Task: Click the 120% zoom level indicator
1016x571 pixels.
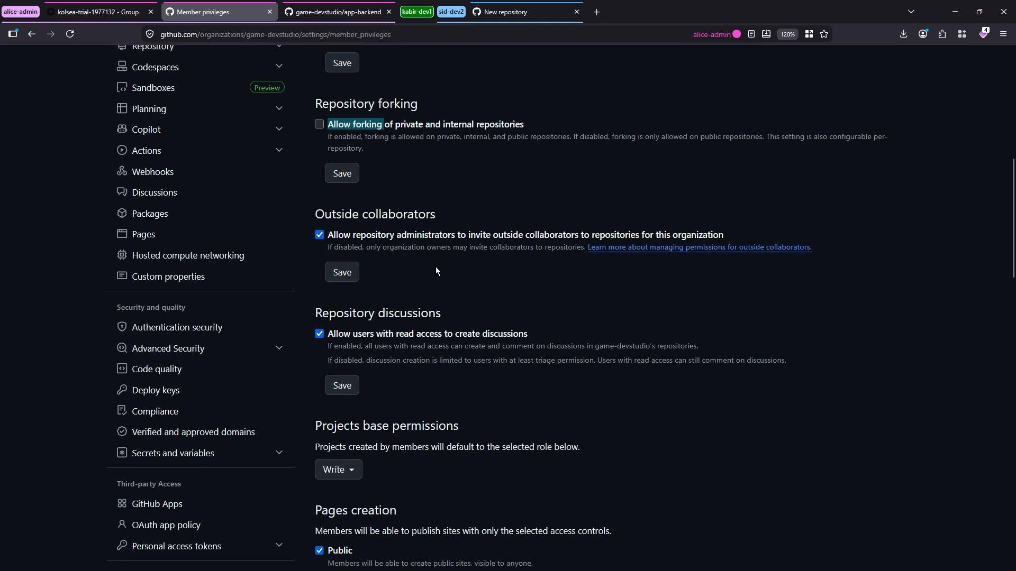Action: (x=787, y=34)
